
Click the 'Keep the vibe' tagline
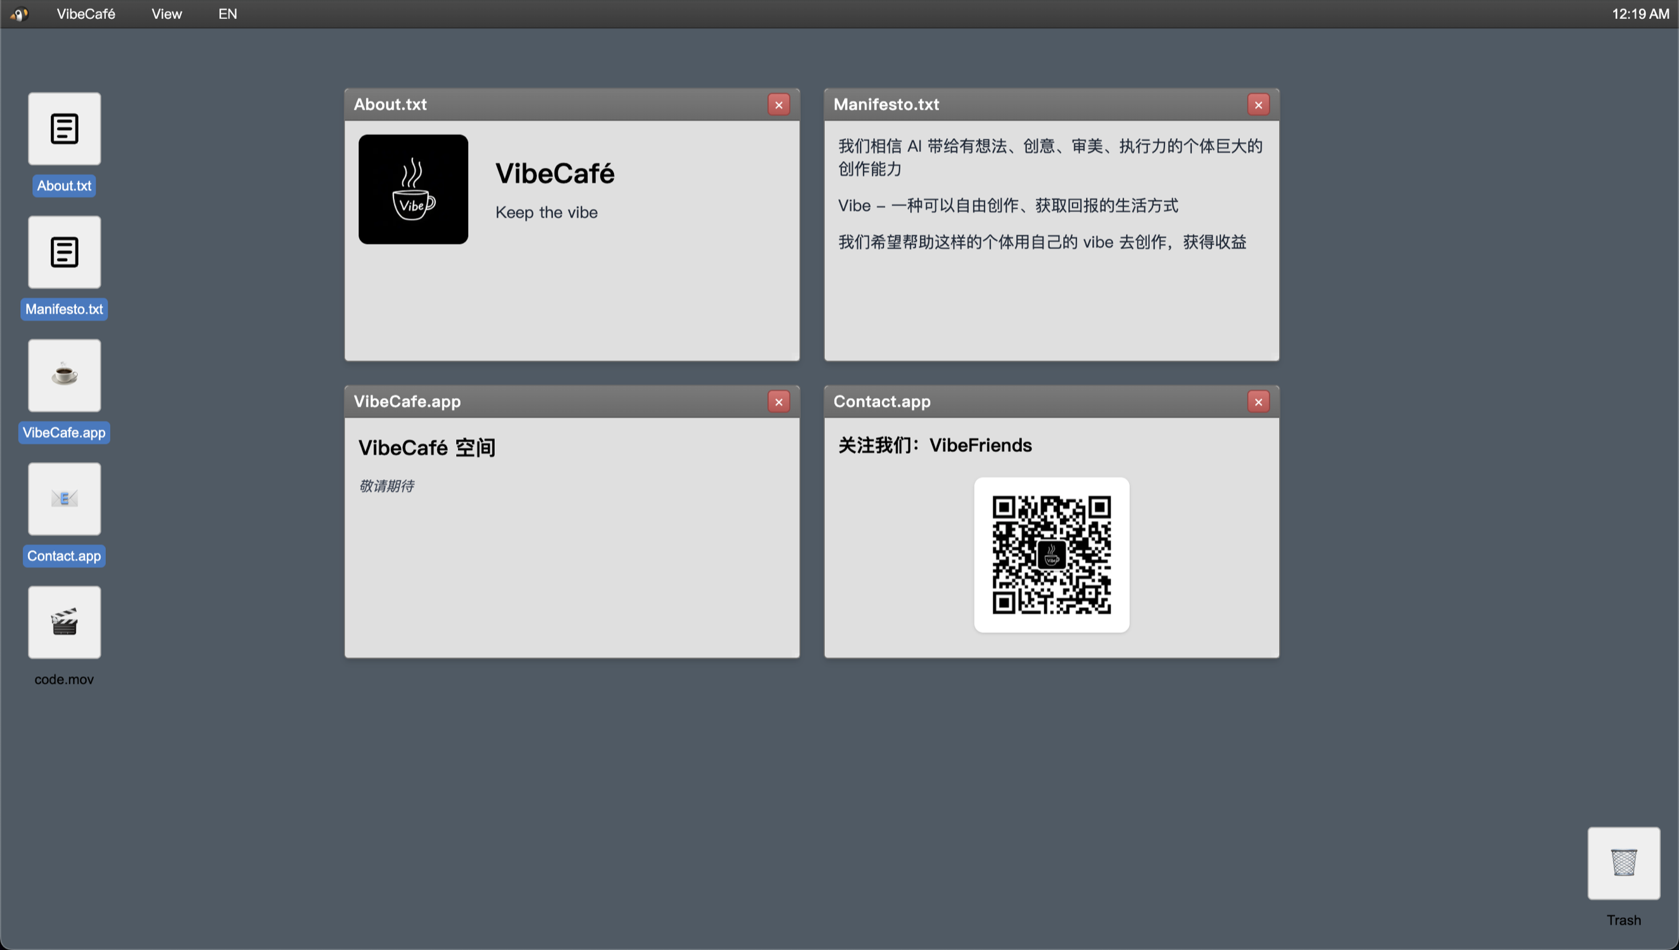click(x=546, y=212)
